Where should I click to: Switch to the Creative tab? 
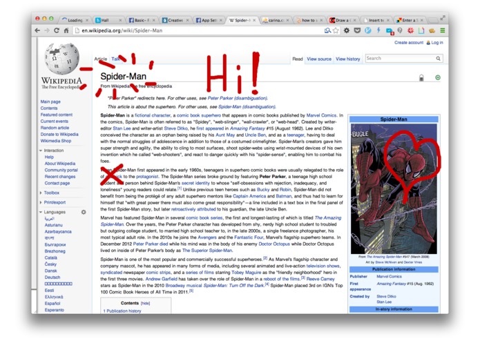[175, 20]
